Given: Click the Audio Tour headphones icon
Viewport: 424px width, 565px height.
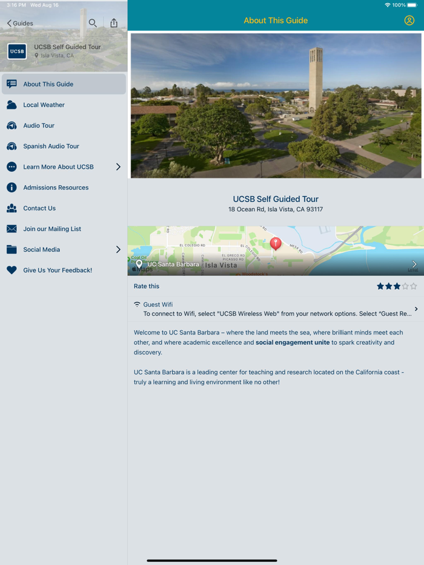Looking at the screenshot, I should point(12,125).
